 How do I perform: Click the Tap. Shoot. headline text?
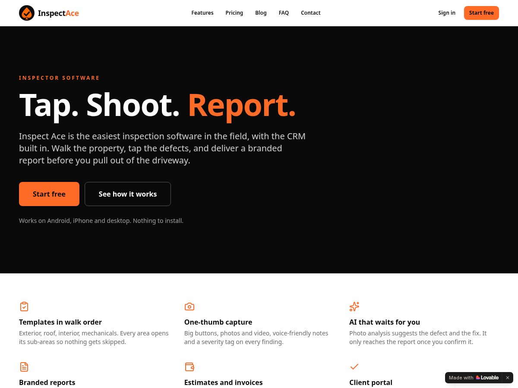(x=99, y=105)
